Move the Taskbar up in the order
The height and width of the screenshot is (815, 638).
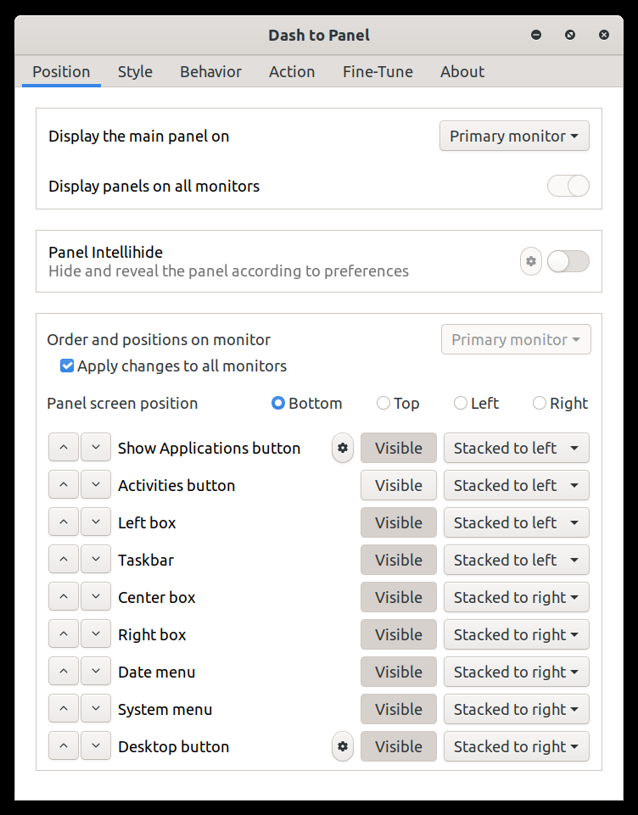click(x=64, y=560)
